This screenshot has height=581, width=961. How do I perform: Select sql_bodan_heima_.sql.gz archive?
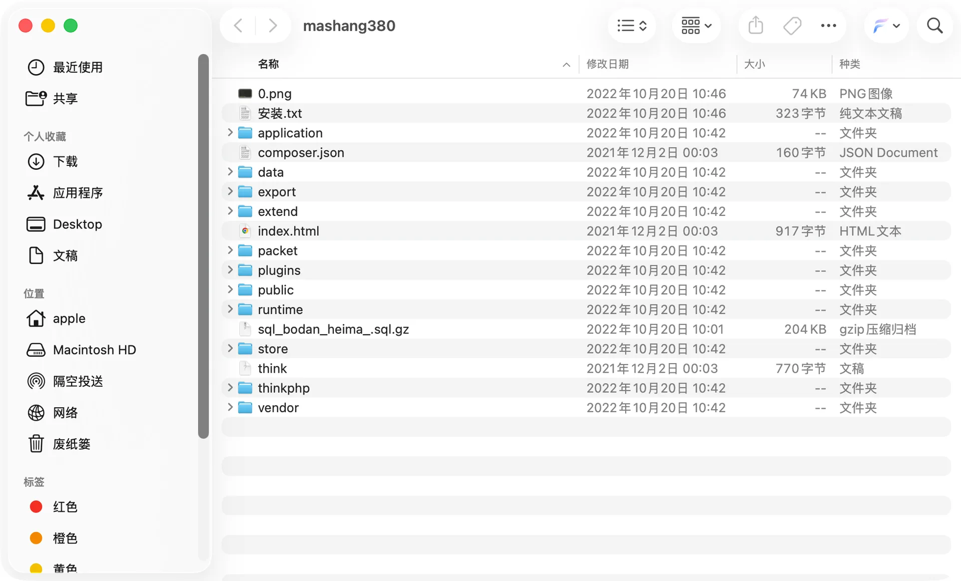586,329
